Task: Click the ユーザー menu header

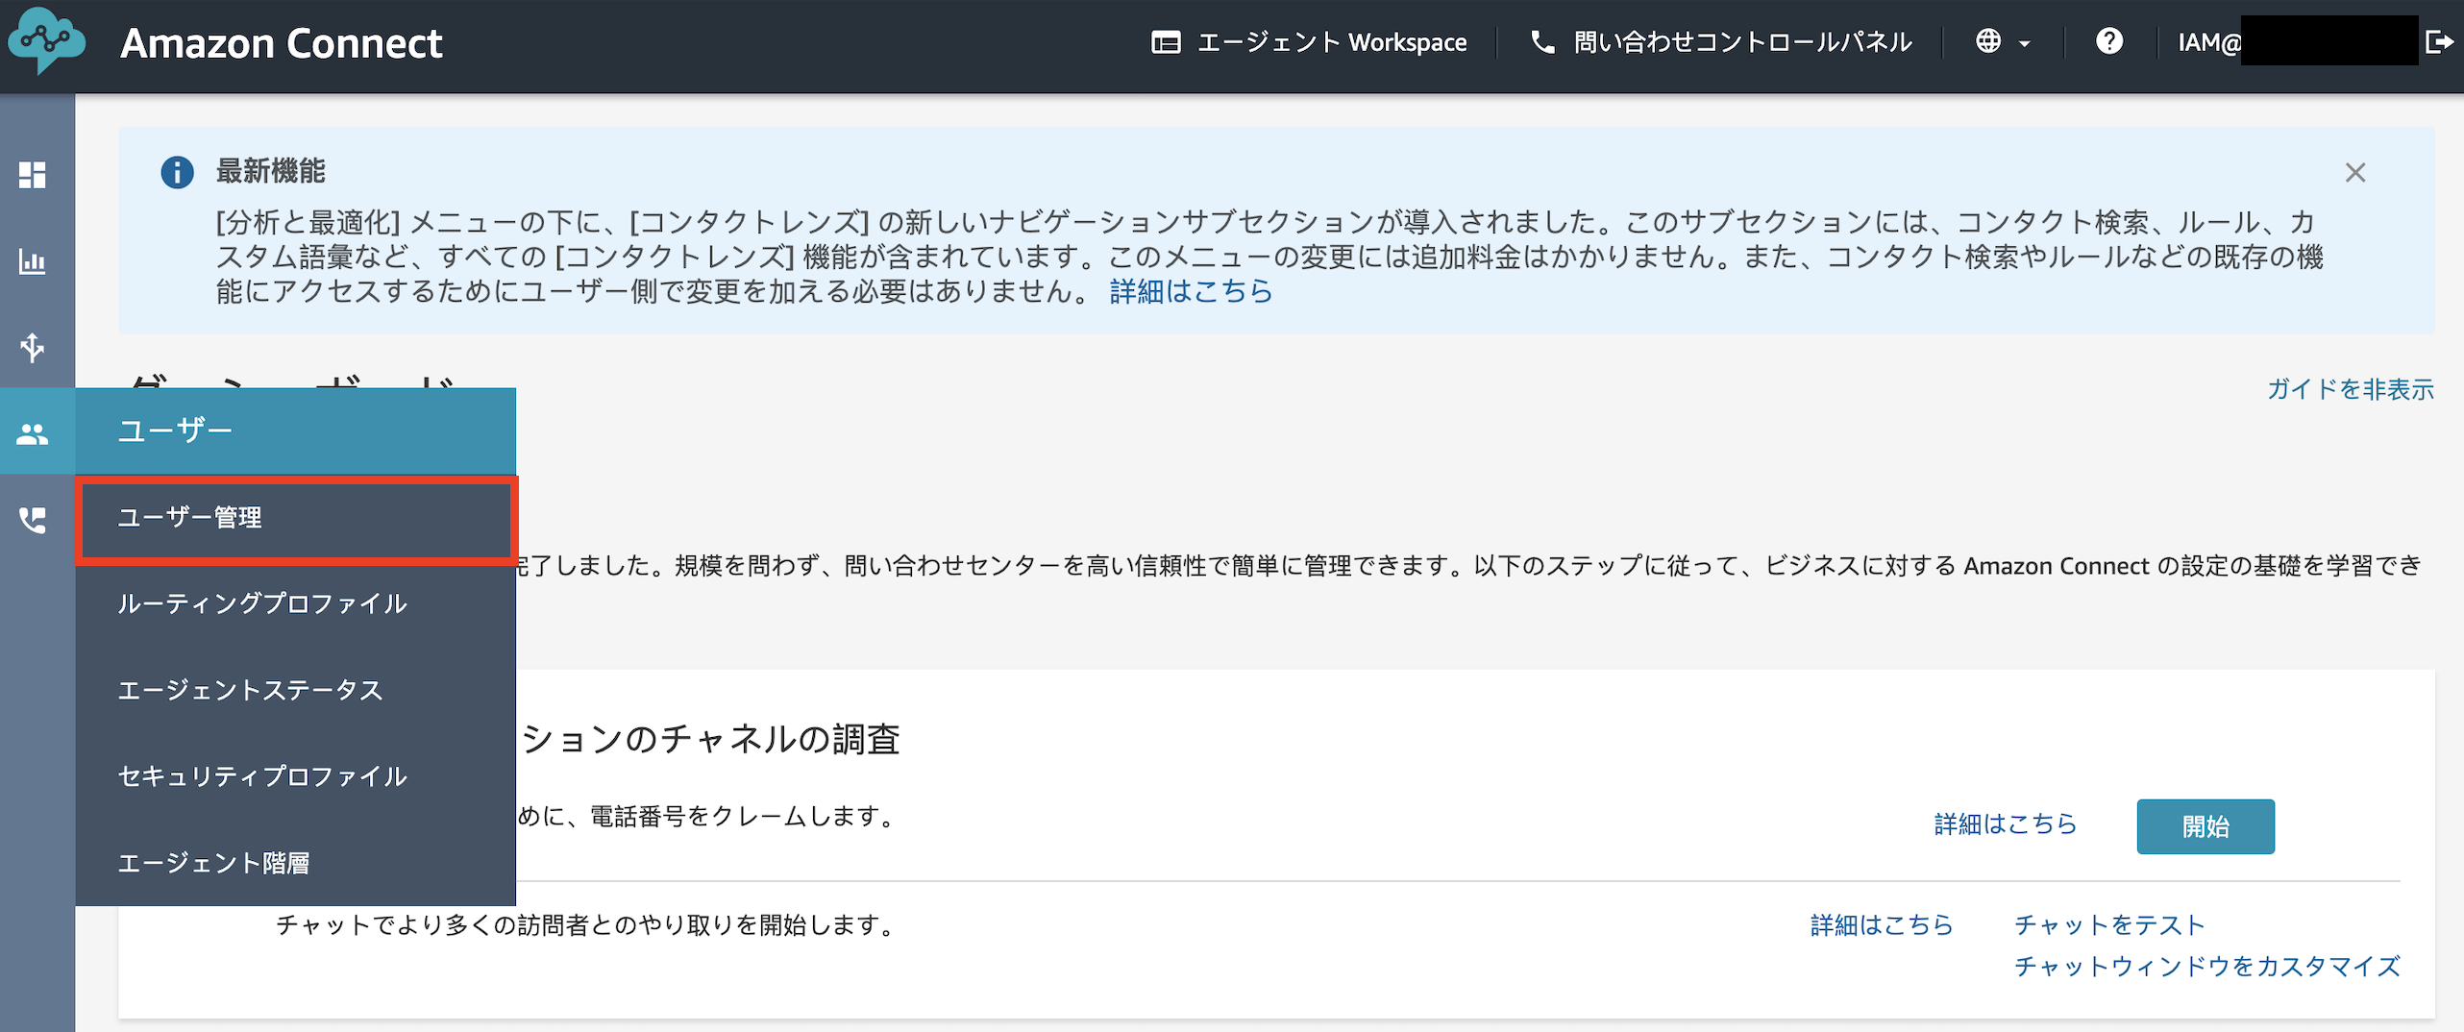Action: (296, 430)
